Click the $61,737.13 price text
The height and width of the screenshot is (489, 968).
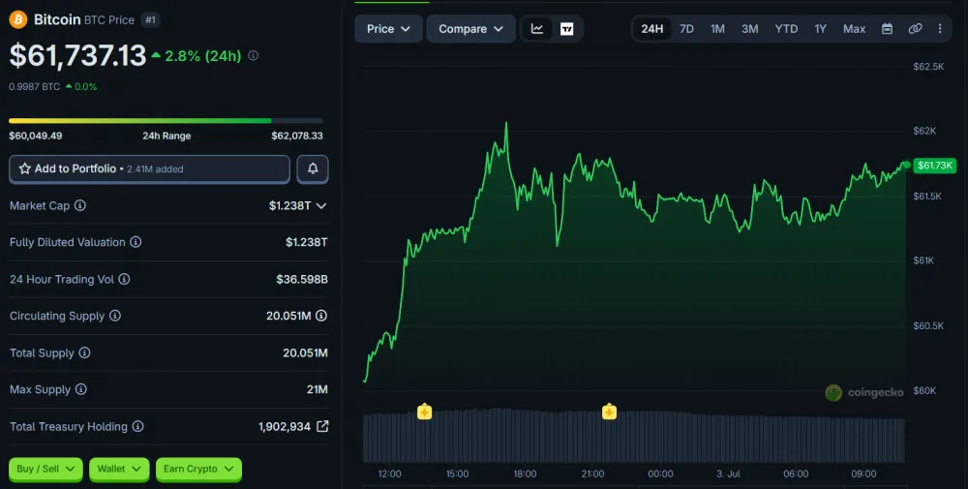pyautogui.click(x=77, y=55)
